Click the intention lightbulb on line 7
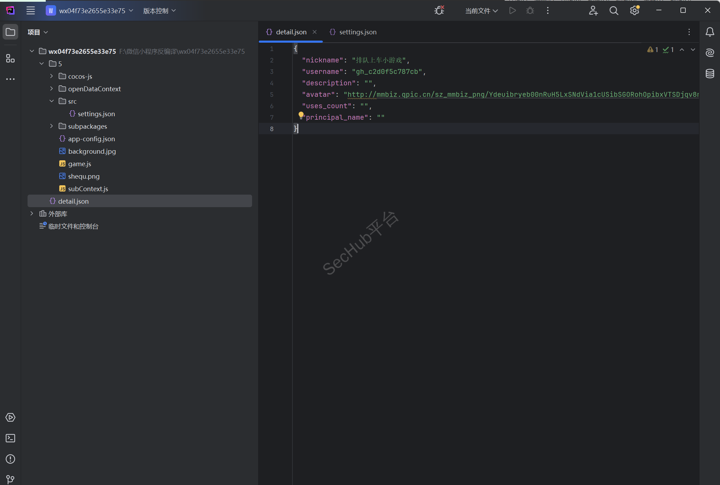This screenshot has height=485, width=720. coord(301,115)
